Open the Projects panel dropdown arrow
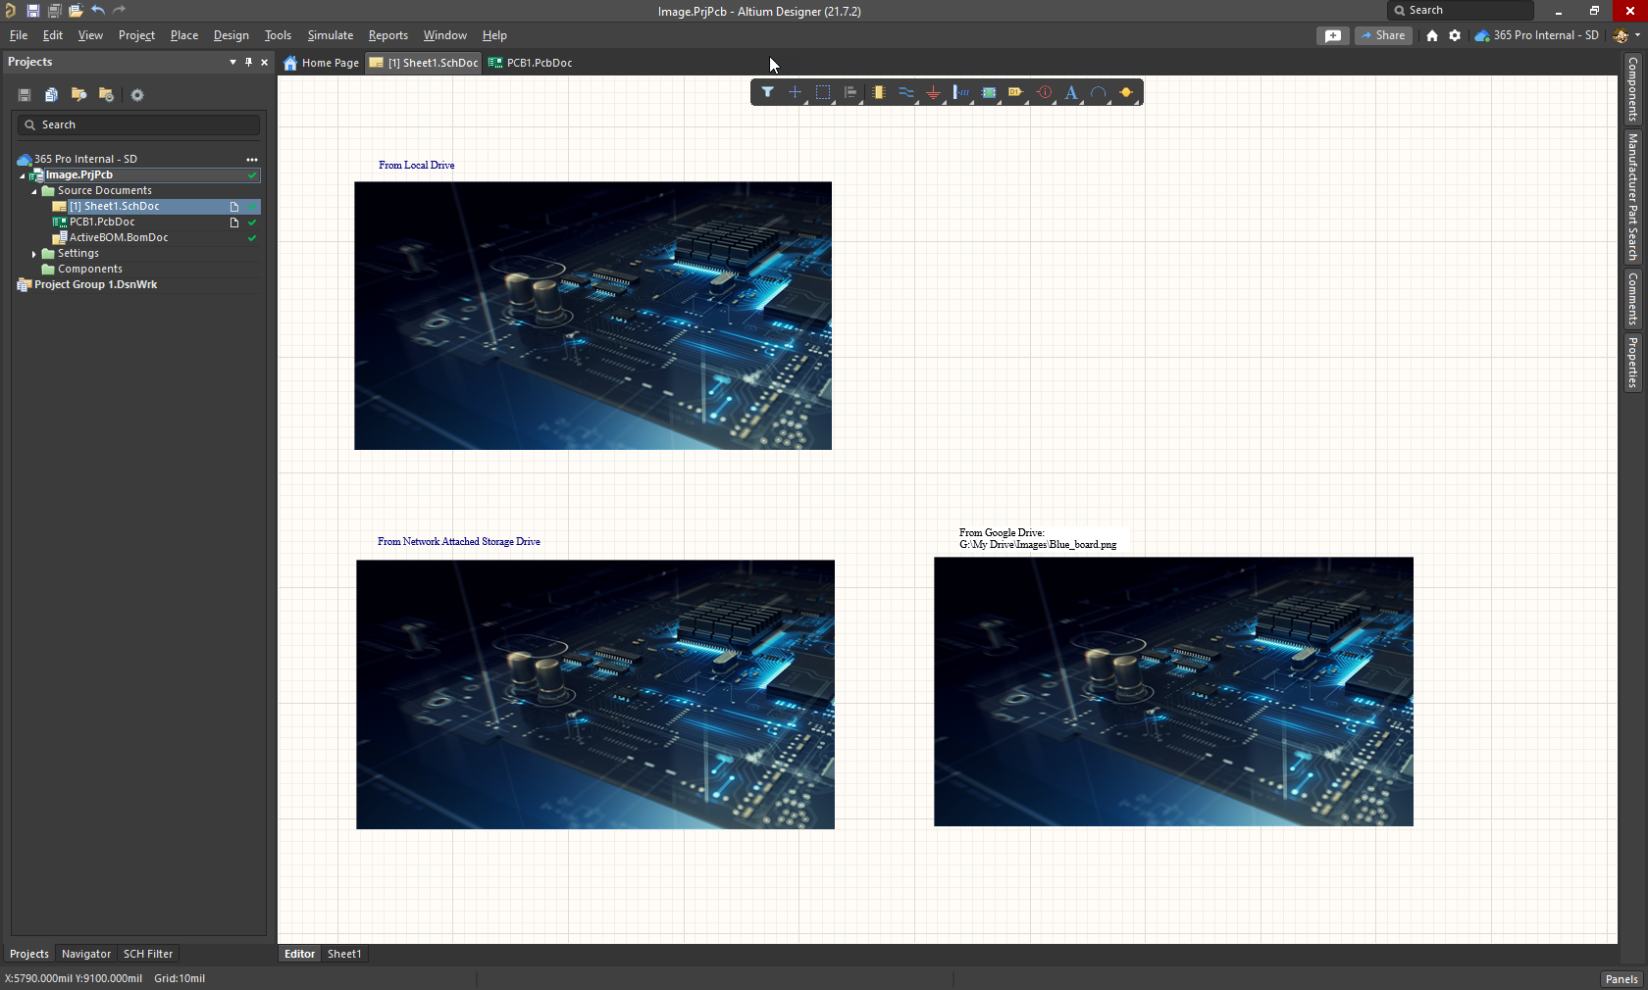The image size is (1648, 990). (x=232, y=62)
